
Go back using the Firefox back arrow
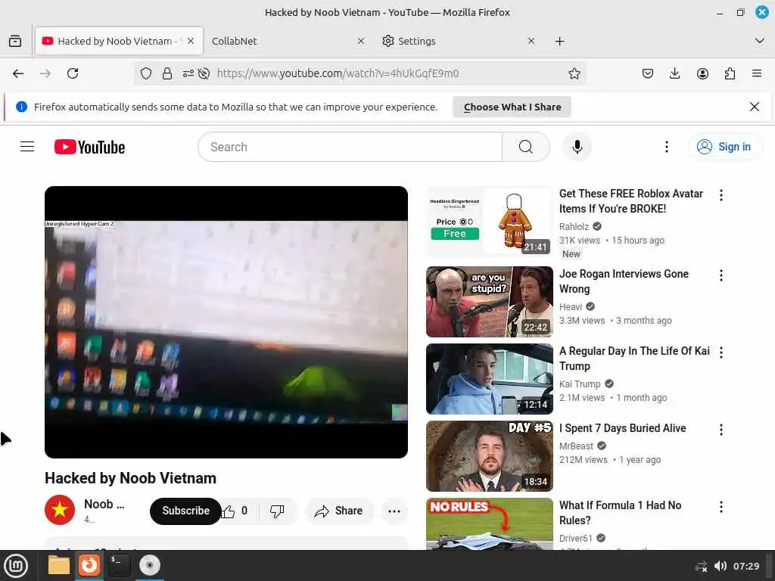[x=18, y=73]
